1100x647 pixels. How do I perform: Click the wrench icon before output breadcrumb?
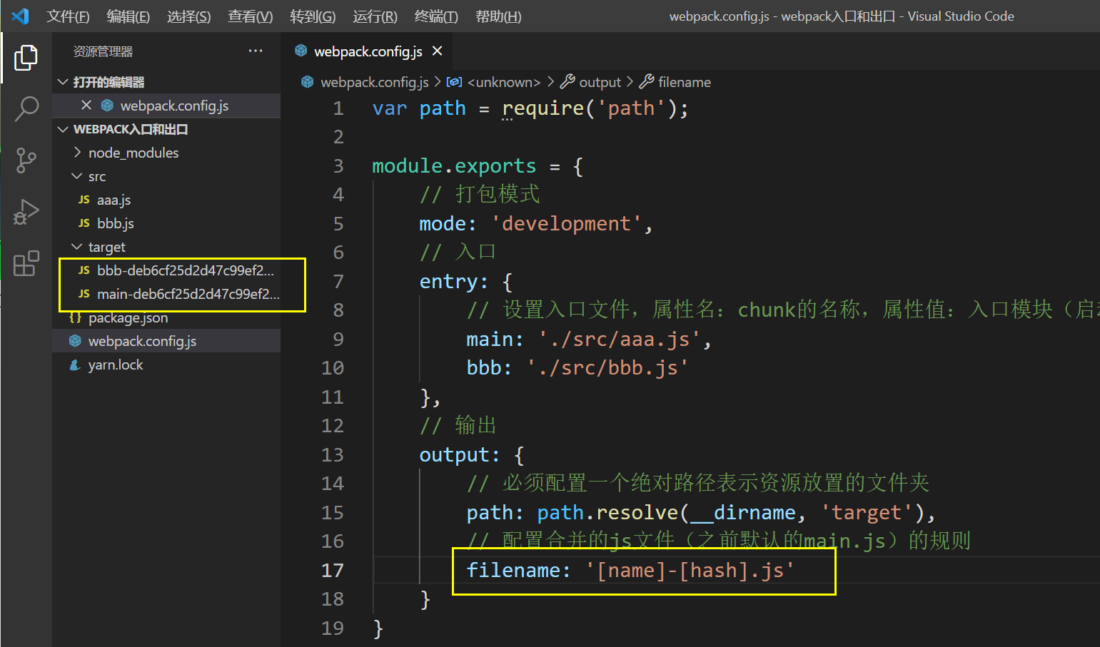click(x=567, y=81)
